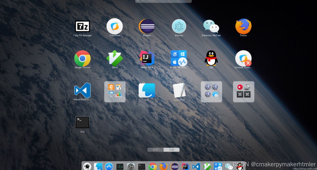Screen dimensions: 317x170
Task: Launch Oracle VM VirtualBox from the grid
Action: [x=179, y=58]
